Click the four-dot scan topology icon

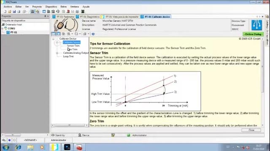(77, 11)
